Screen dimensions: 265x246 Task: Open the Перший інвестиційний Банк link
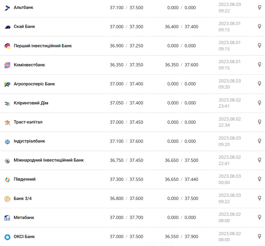click(43, 46)
